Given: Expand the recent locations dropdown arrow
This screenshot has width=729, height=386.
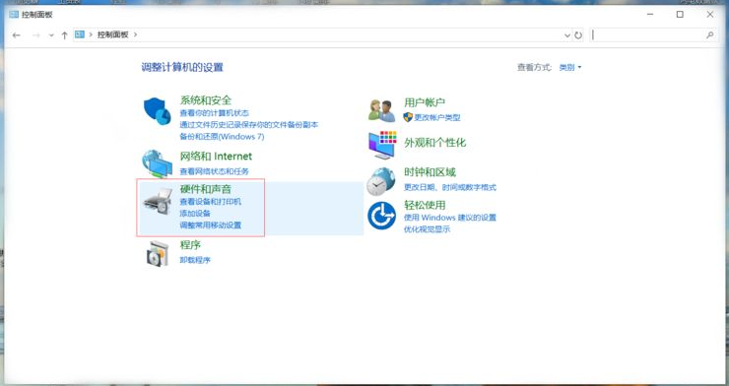Looking at the screenshot, I should tap(51, 34).
